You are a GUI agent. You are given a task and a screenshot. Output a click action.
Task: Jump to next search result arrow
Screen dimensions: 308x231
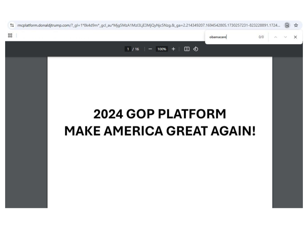[x=285, y=37]
